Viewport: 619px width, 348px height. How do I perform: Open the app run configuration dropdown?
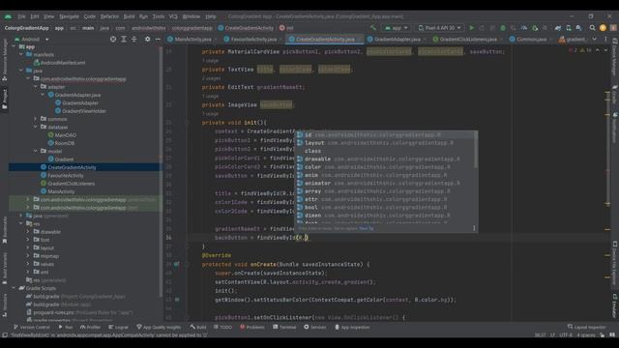coord(397,28)
